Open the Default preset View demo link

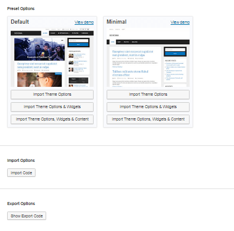(84, 22)
